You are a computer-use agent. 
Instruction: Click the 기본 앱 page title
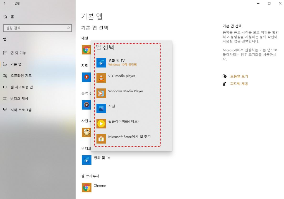tap(92, 16)
